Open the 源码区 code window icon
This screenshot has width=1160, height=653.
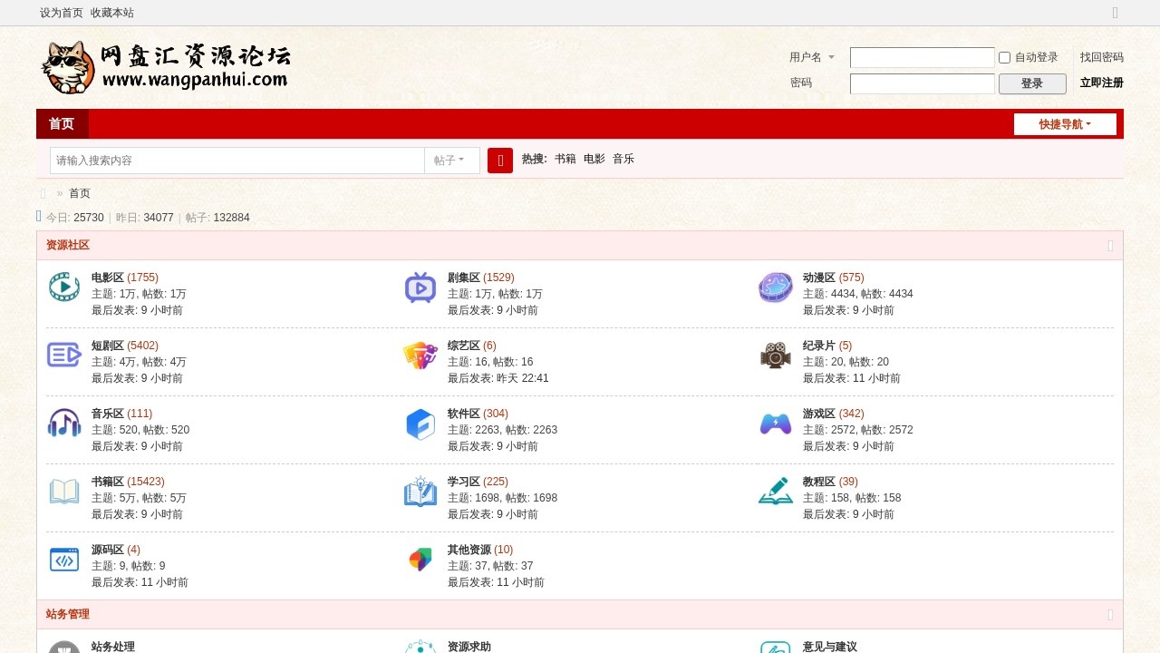pos(64,560)
